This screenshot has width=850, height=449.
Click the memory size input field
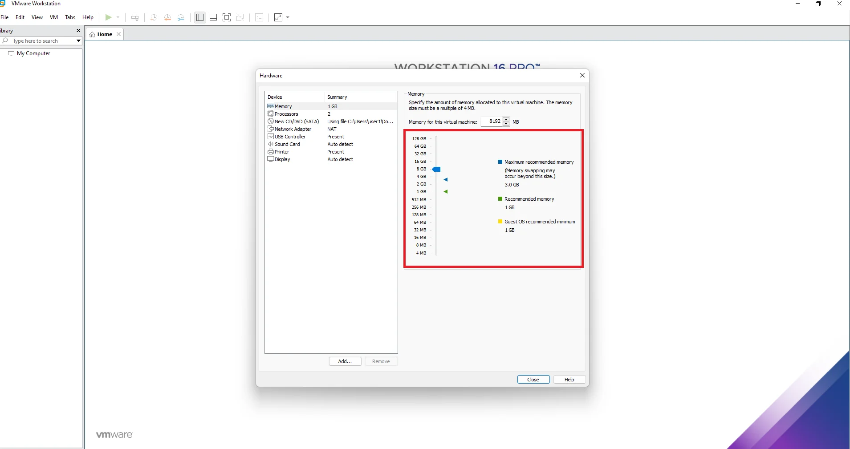coord(492,121)
